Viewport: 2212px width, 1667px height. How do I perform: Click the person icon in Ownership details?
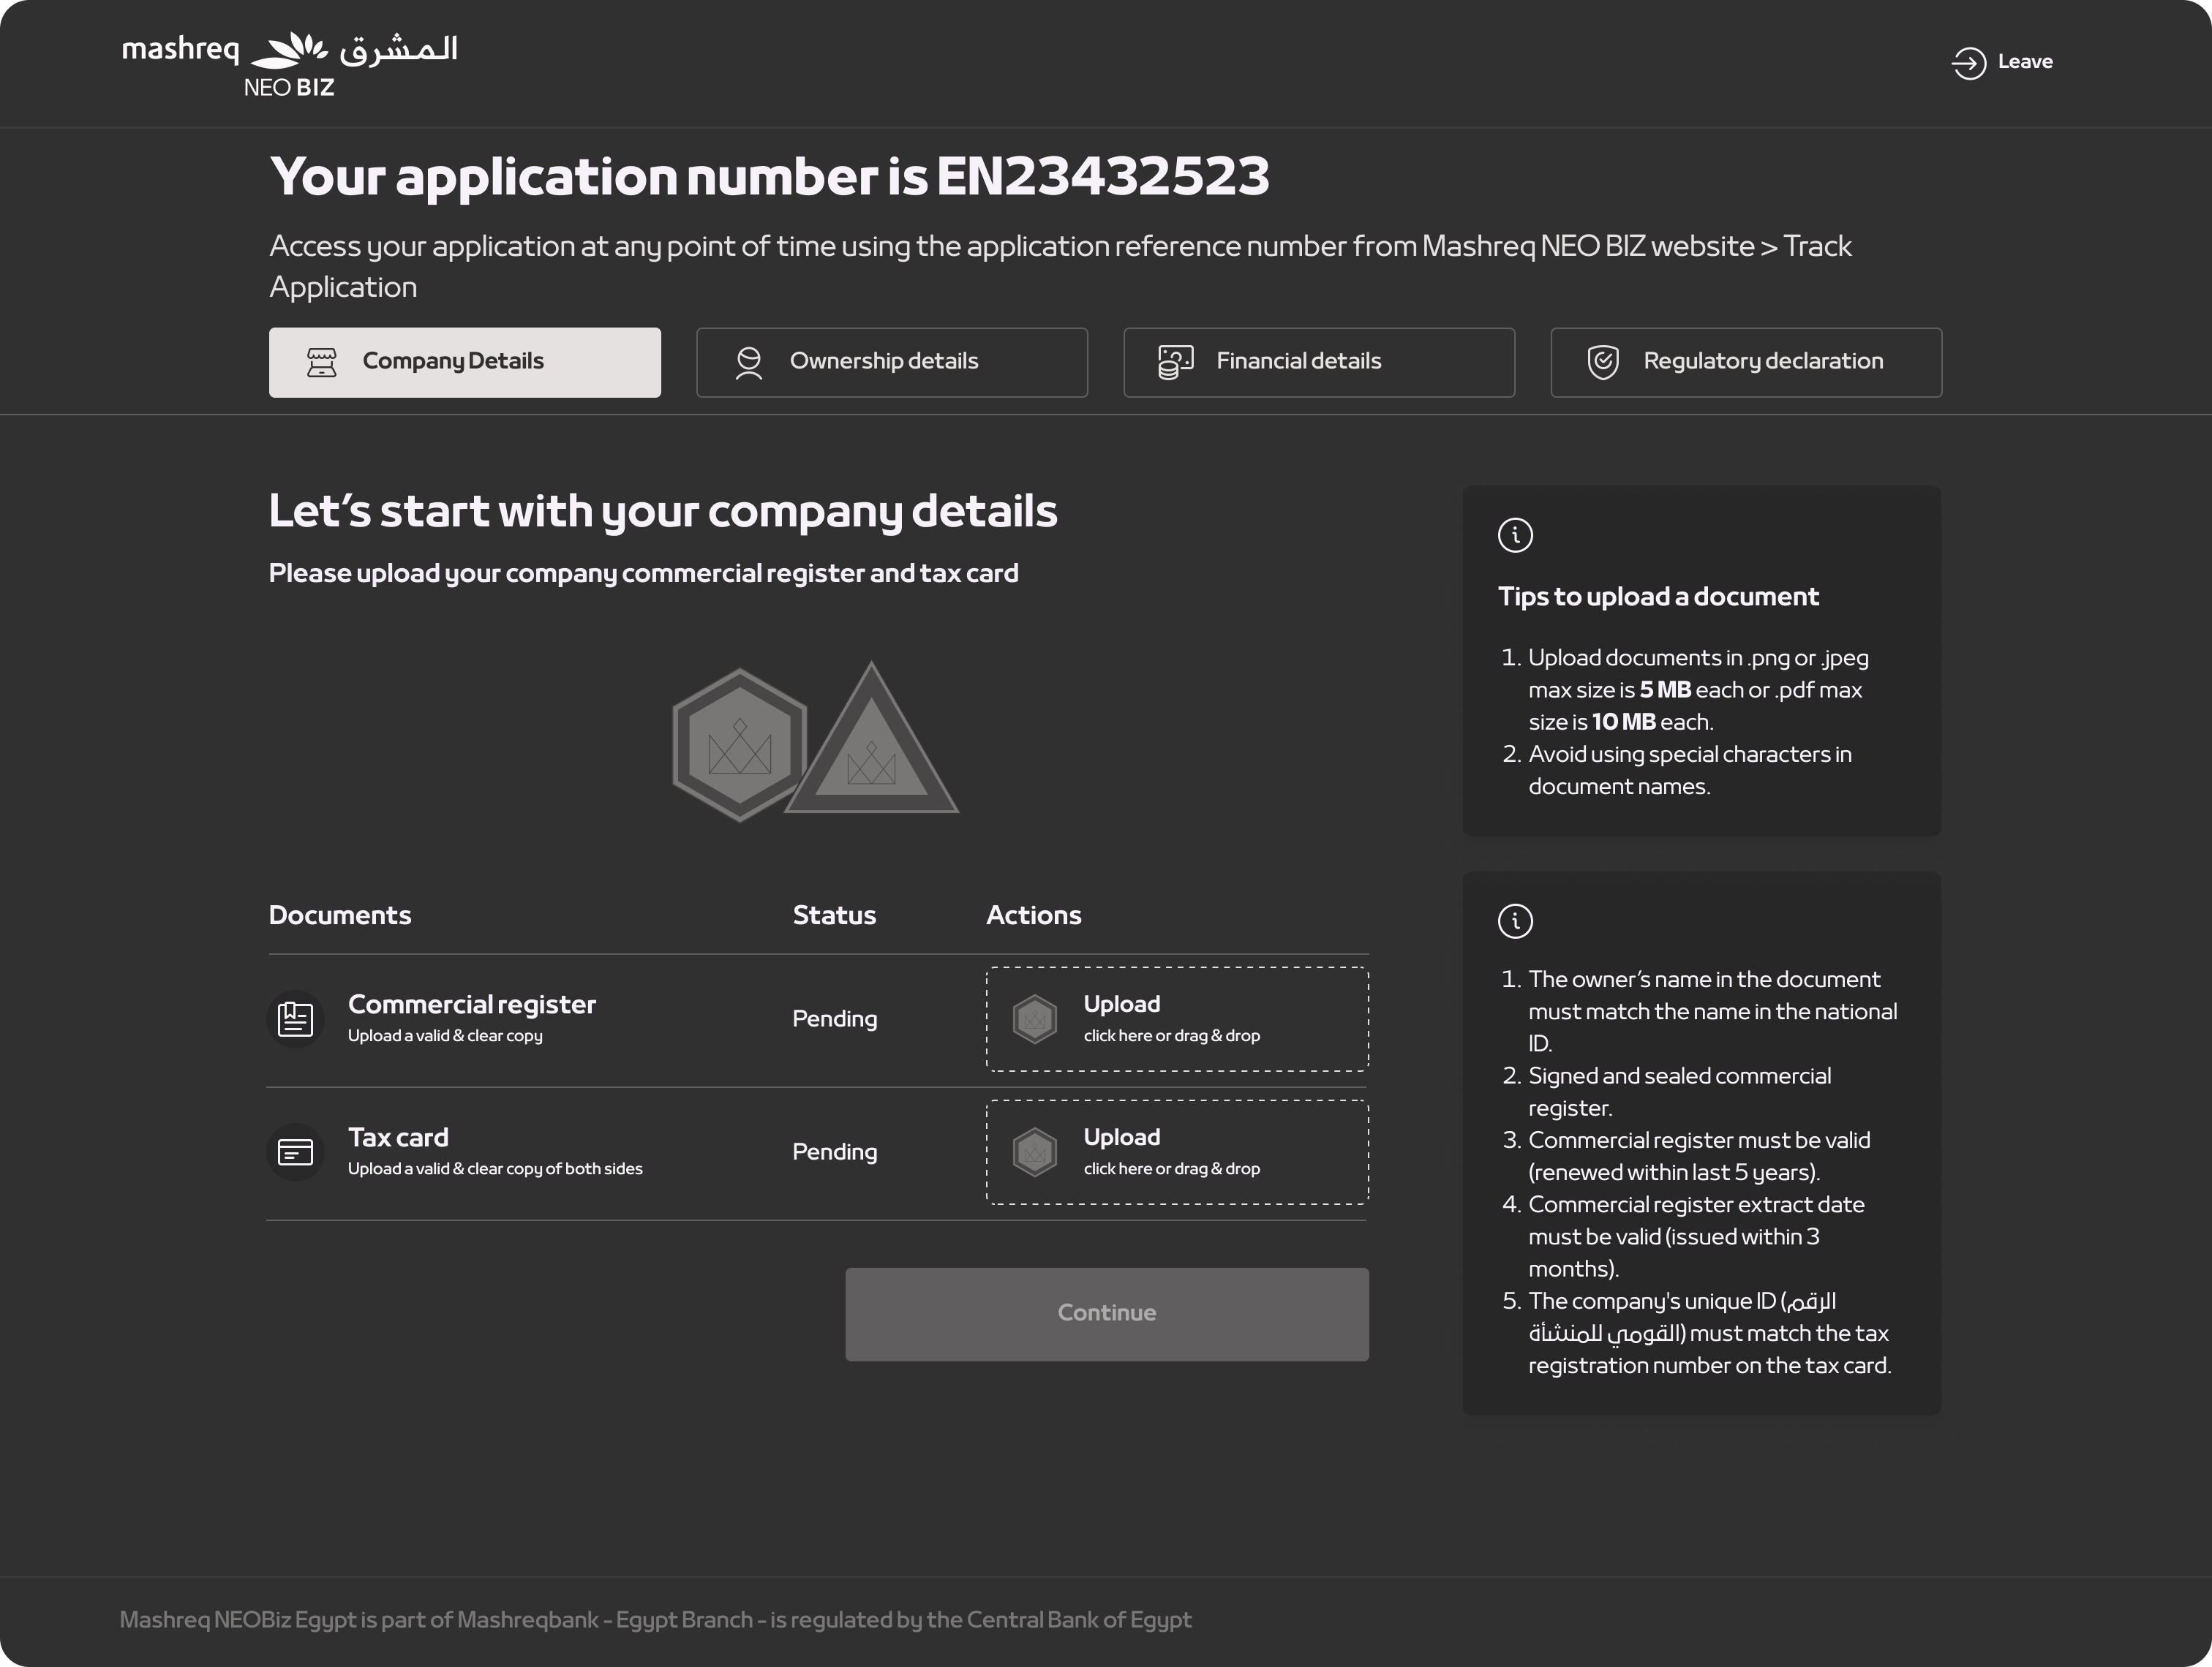[x=748, y=362]
